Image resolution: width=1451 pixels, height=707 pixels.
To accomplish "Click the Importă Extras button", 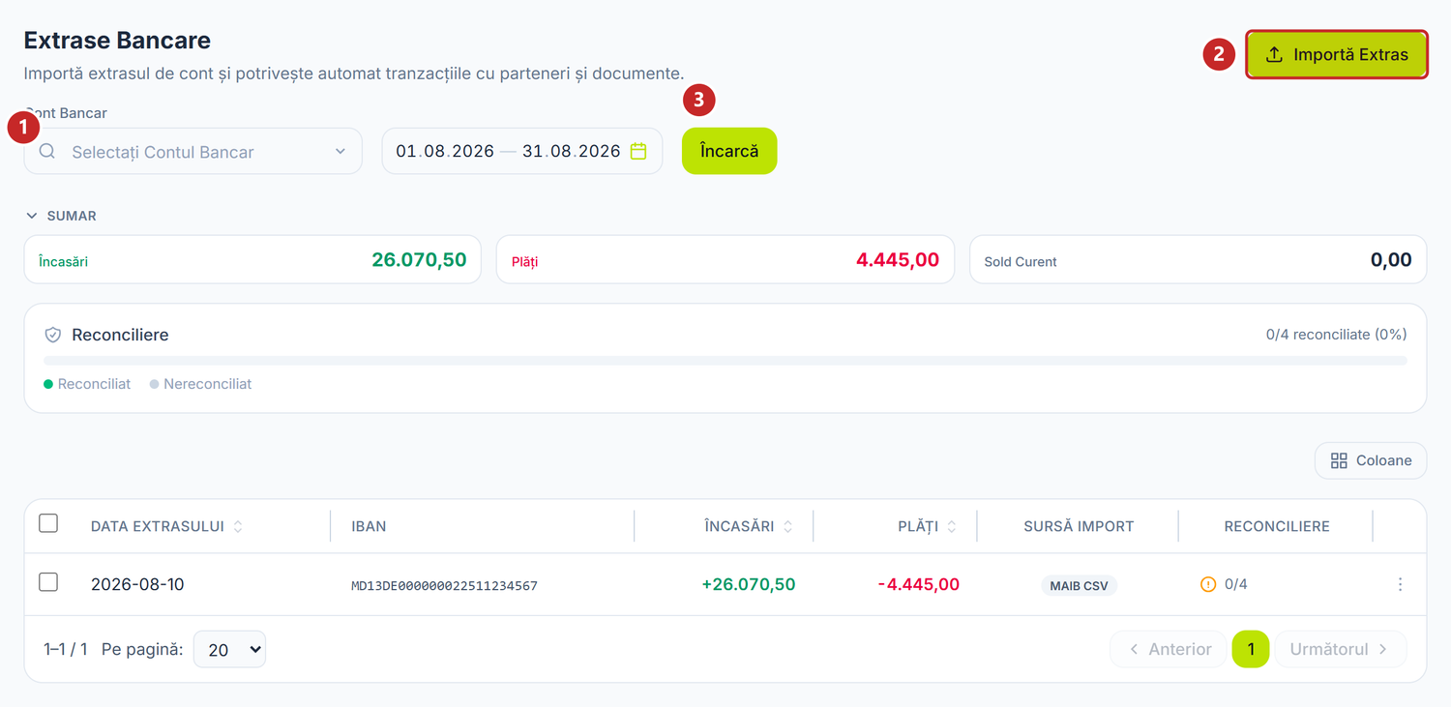I will click(x=1336, y=54).
